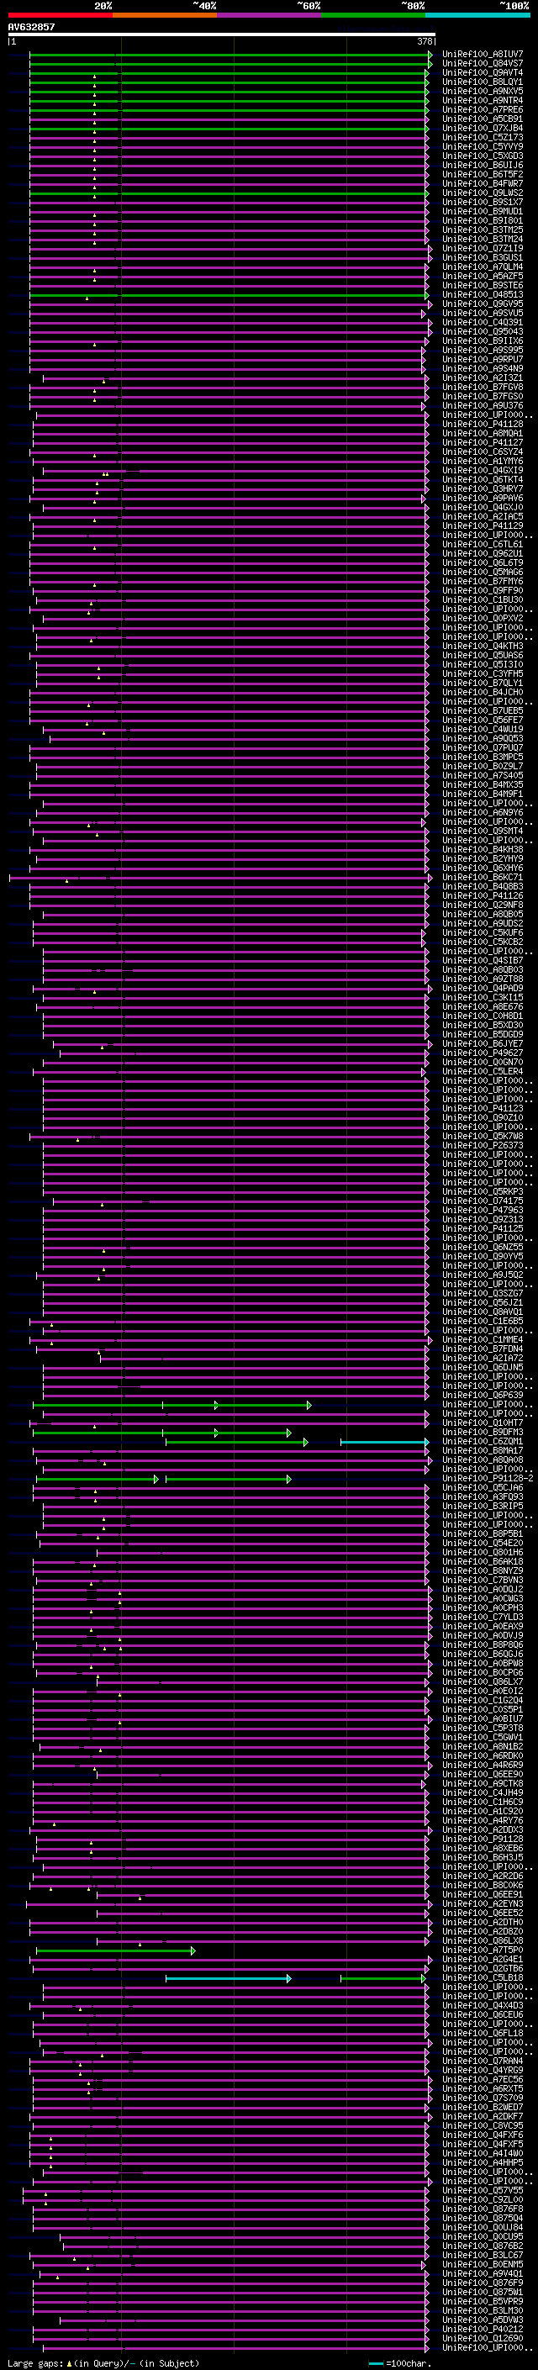
Task: Select hit label UniRef100_Q6P639
Action: (483, 1395)
